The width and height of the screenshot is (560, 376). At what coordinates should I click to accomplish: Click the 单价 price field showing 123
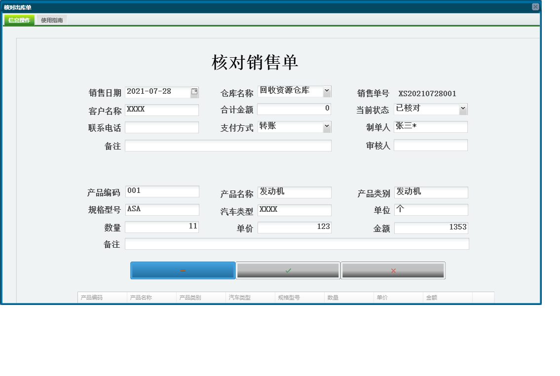click(x=295, y=227)
